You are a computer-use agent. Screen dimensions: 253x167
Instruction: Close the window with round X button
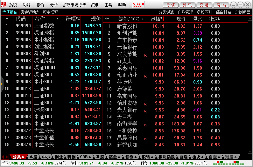248,5
